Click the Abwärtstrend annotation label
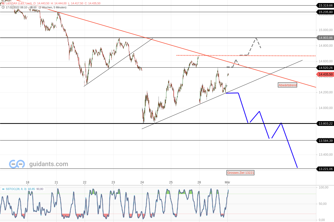Viewport: 334px width, 222px height. (287, 85)
